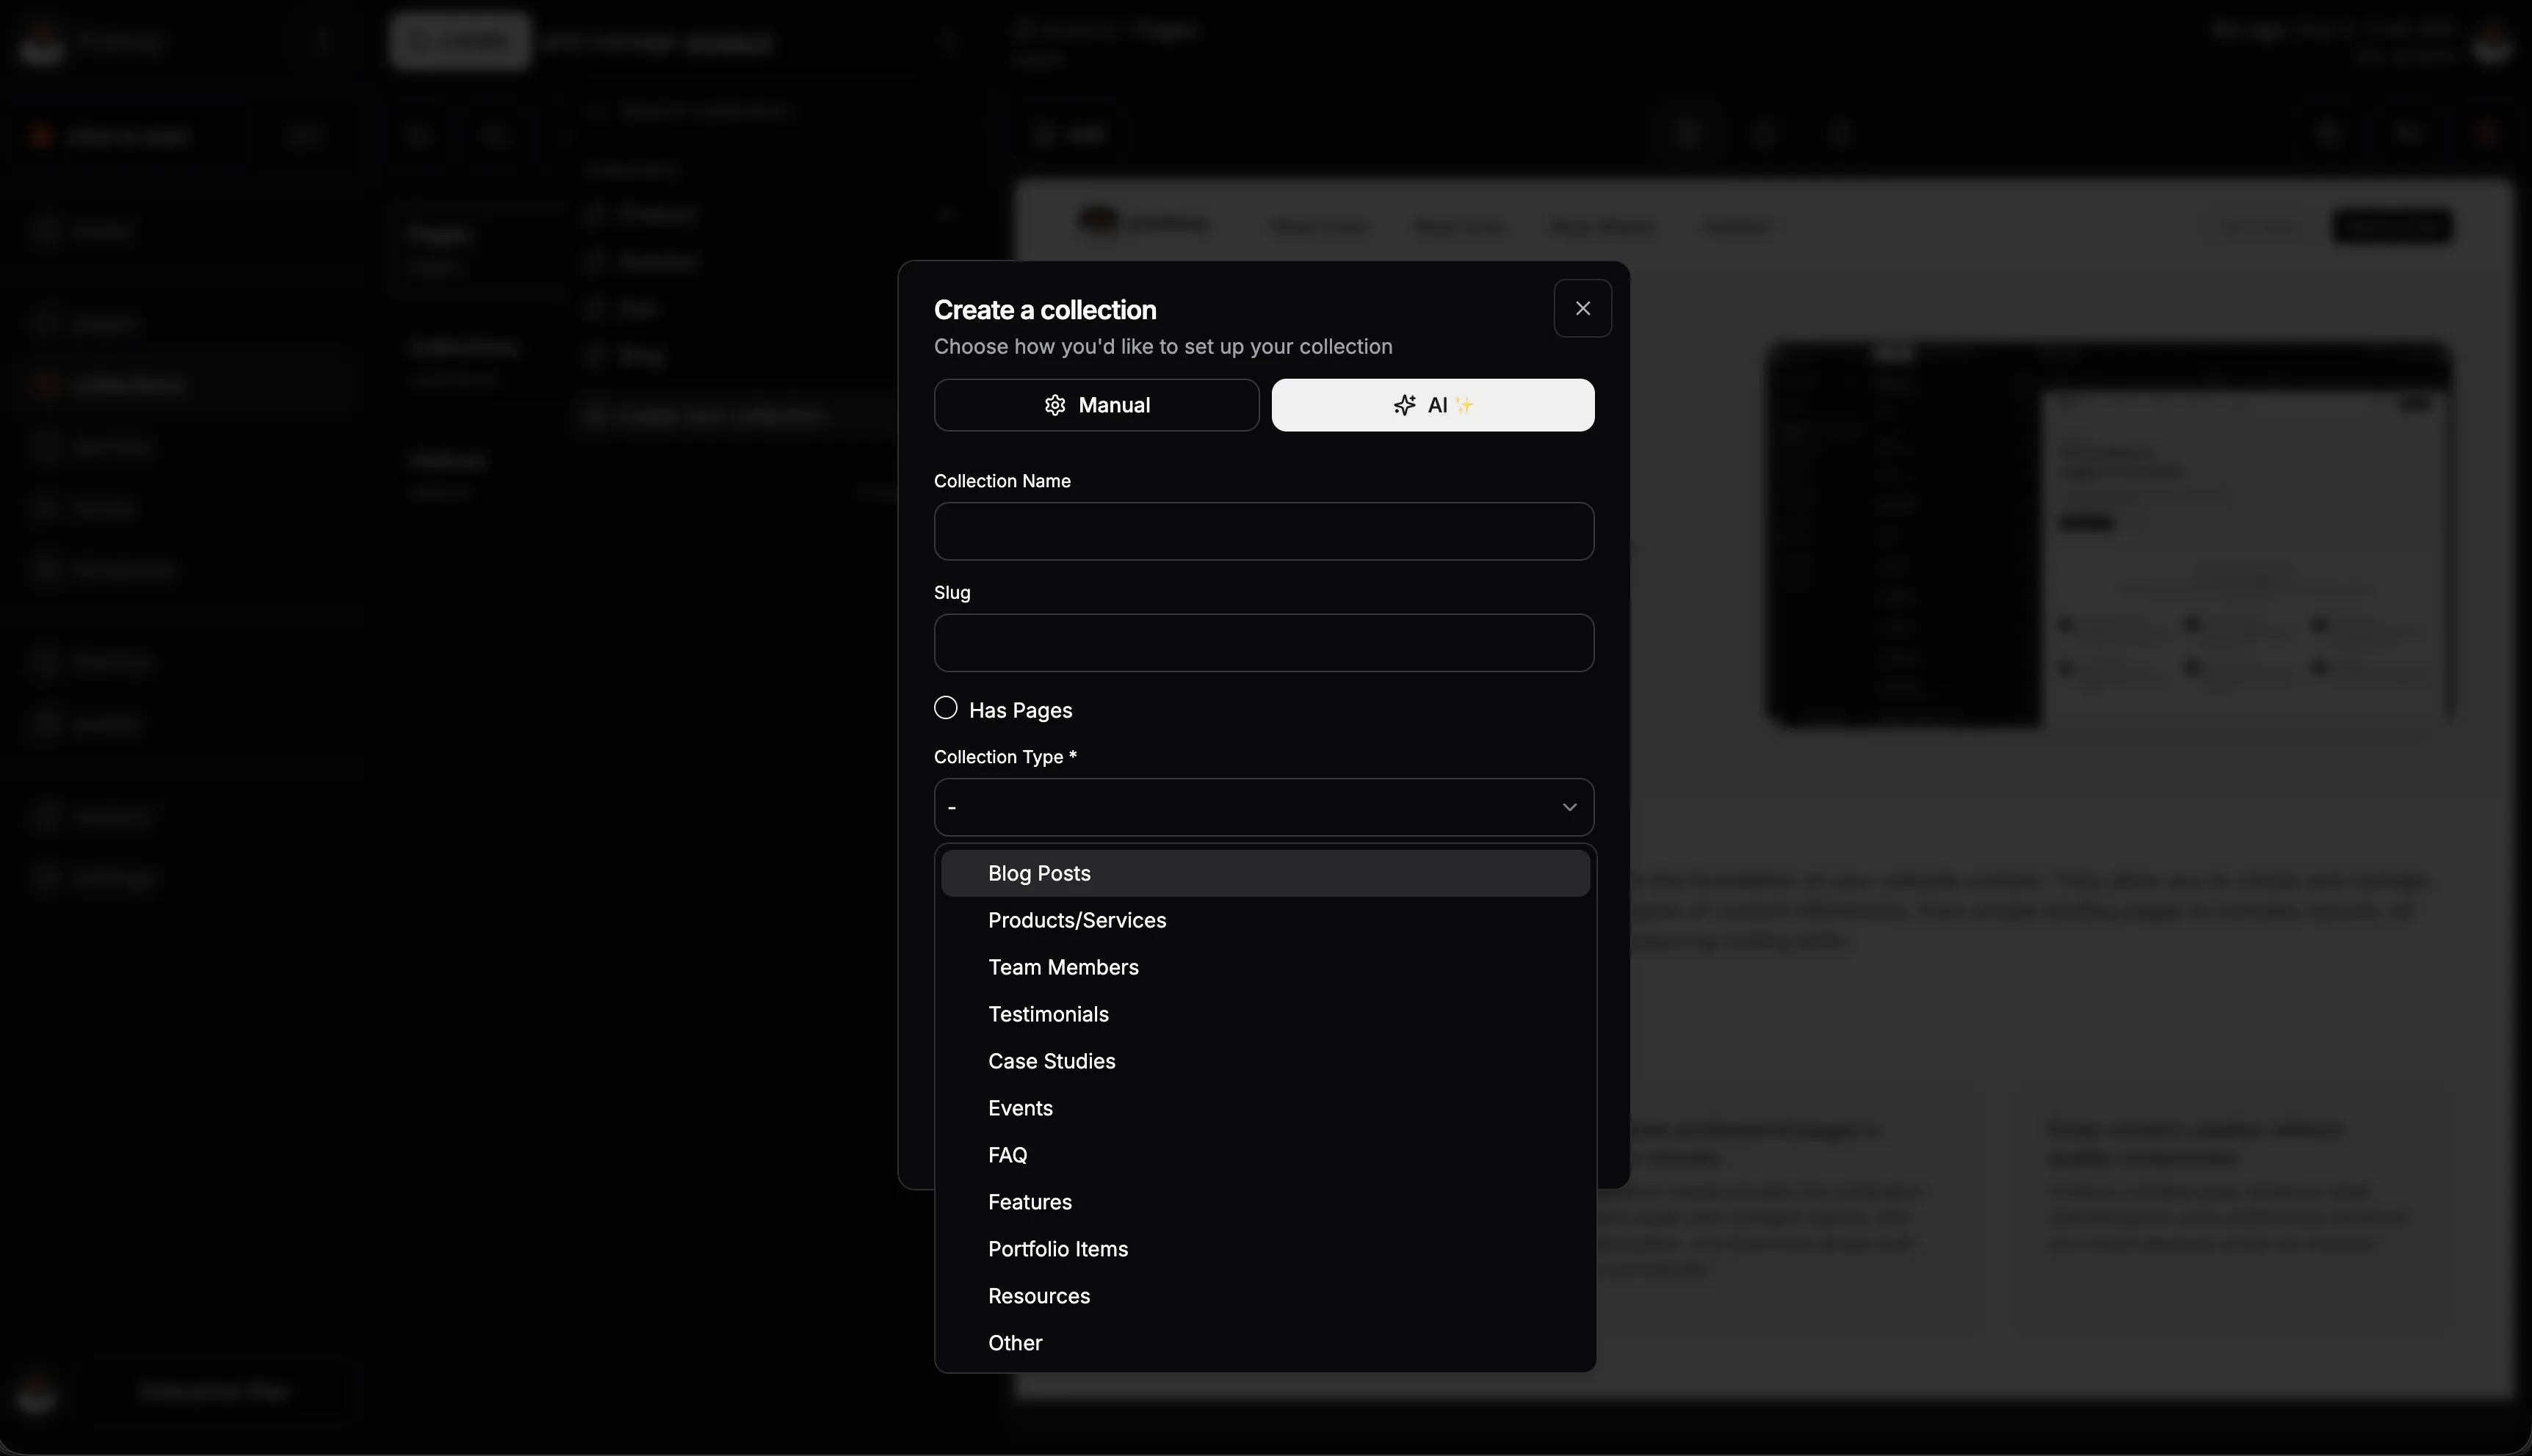The height and width of the screenshot is (1456, 2532).
Task: Switch to AI setup mode
Action: [1431, 405]
